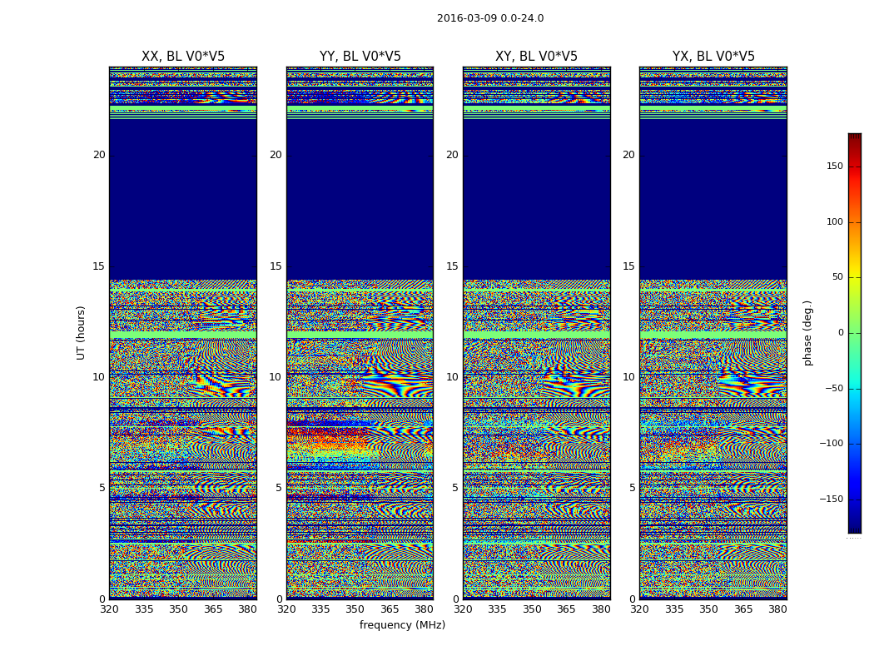Click the 15 y-axis tick beside YY panel
The width and height of the screenshot is (874, 666).
(275, 266)
